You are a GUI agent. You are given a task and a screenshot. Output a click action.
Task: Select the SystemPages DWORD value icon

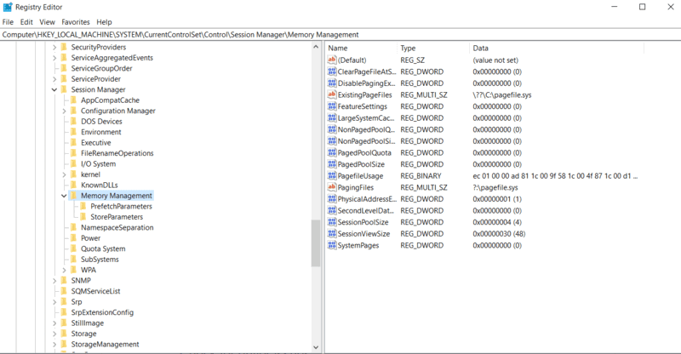[x=332, y=245]
